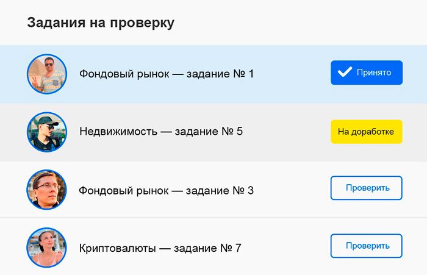
Task: Open the avatar beside Фондовый рынок задание № 1
Action: click(x=46, y=74)
